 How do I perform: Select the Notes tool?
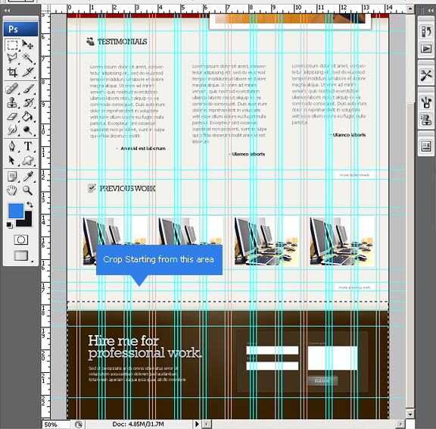pyautogui.click(x=12, y=177)
